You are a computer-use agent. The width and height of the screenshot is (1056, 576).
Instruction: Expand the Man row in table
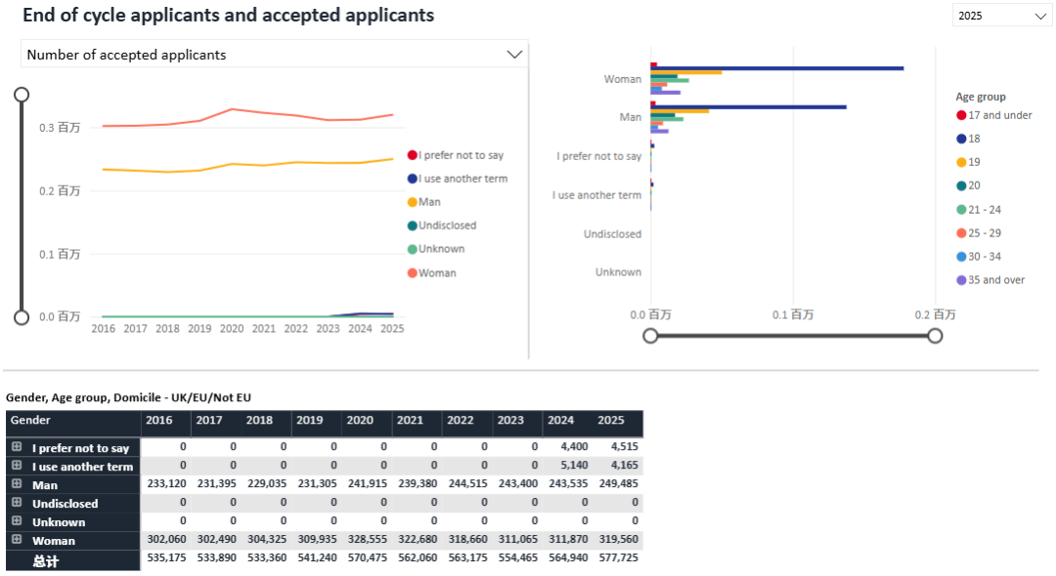(17, 484)
